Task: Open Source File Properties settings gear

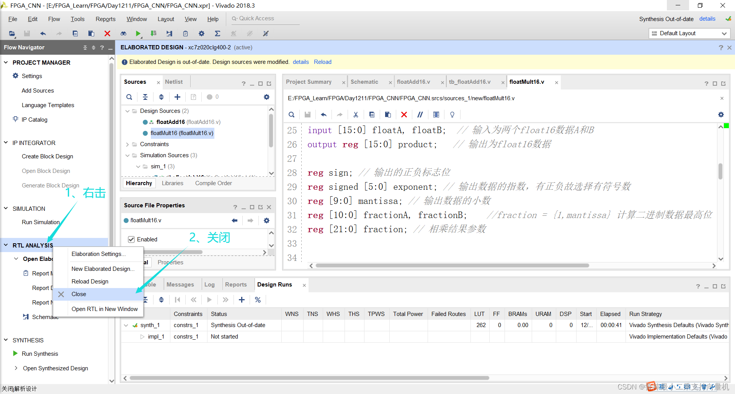Action: pos(266,221)
